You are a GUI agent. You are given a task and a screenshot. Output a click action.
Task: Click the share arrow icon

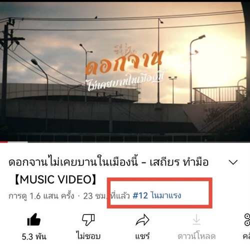(x=142, y=220)
